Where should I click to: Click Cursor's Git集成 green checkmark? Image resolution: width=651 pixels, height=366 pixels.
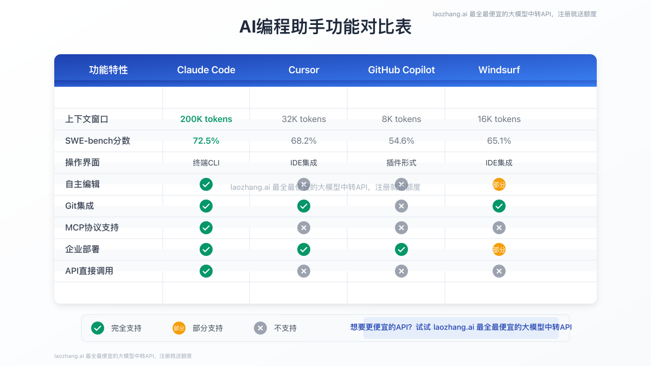(x=304, y=206)
